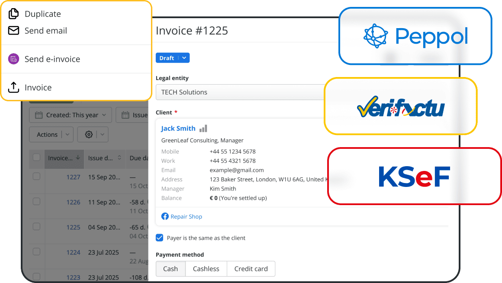This screenshot has width=502, height=283.
Task: Click the settings gear icon
Action: [x=89, y=135]
